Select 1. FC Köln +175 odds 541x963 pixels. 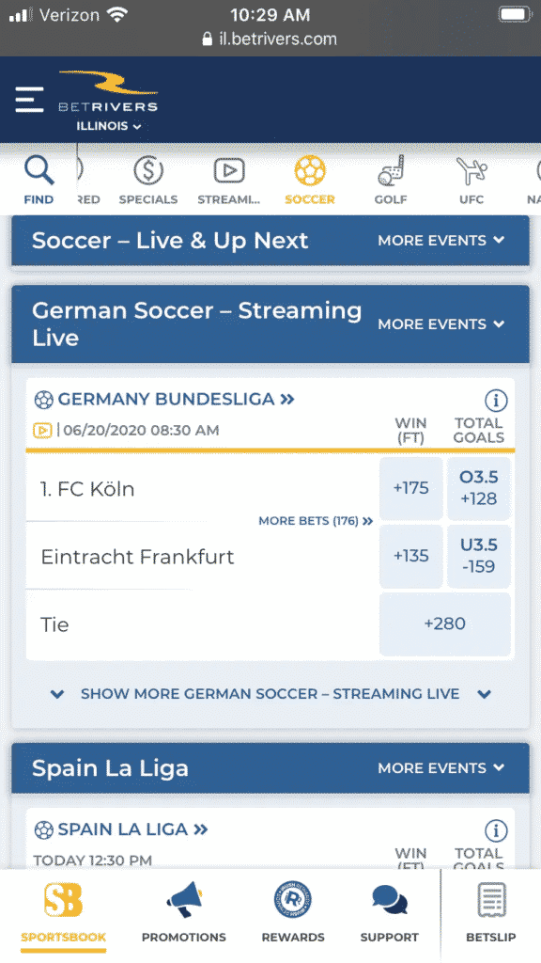(411, 488)
